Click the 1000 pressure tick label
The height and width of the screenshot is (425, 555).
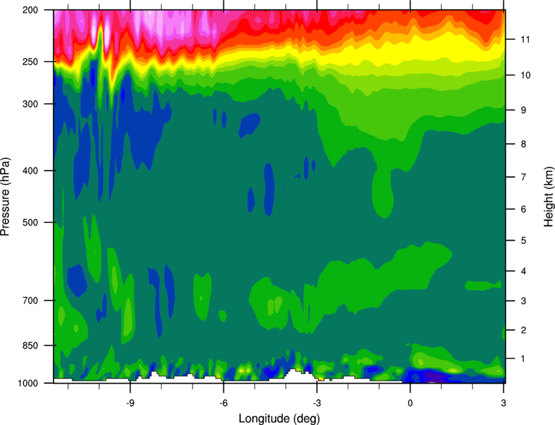(x=28, y=383)
